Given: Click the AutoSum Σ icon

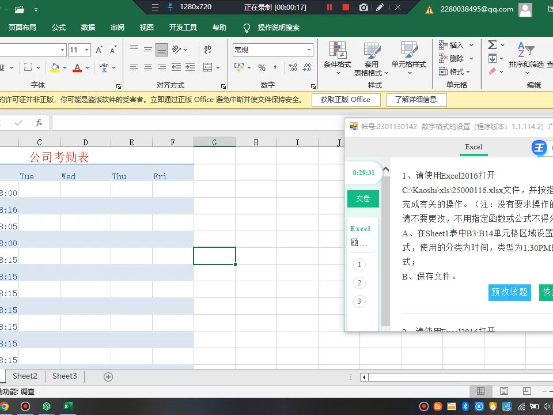Looking at the screenshot, I should (493, 44).
